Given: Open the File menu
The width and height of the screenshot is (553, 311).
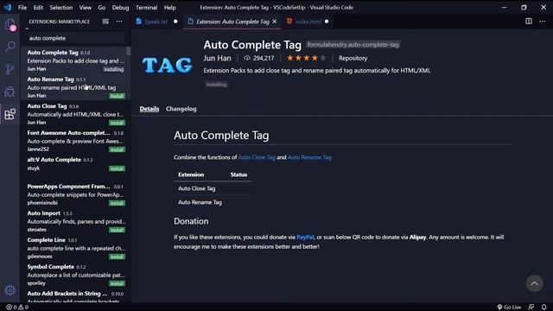Looking at the screenshot, I should click(x=22, y=8).
